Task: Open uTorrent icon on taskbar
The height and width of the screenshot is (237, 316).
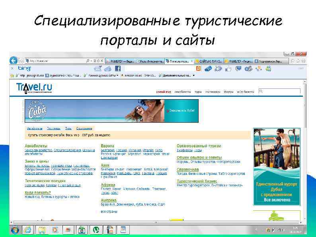Action: 96,230
